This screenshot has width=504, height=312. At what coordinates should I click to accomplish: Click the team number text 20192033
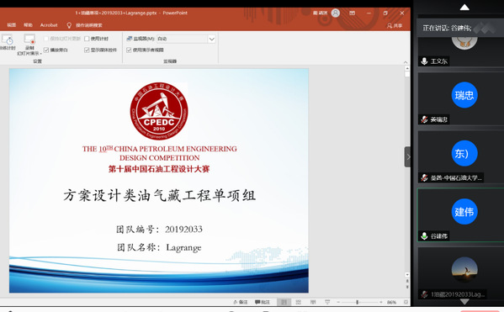pos(183,230)
